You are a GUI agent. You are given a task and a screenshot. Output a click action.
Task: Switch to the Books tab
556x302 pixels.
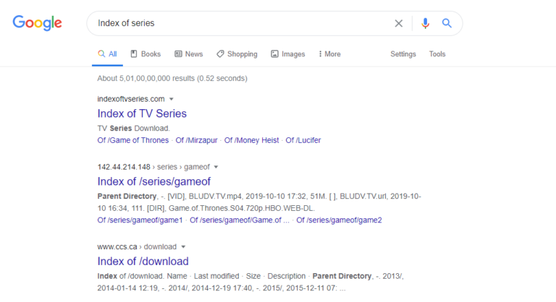(146, 53)
